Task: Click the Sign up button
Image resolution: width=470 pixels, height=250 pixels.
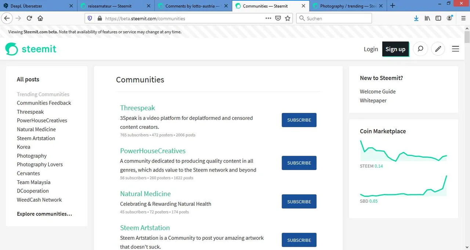Action: 395,49
